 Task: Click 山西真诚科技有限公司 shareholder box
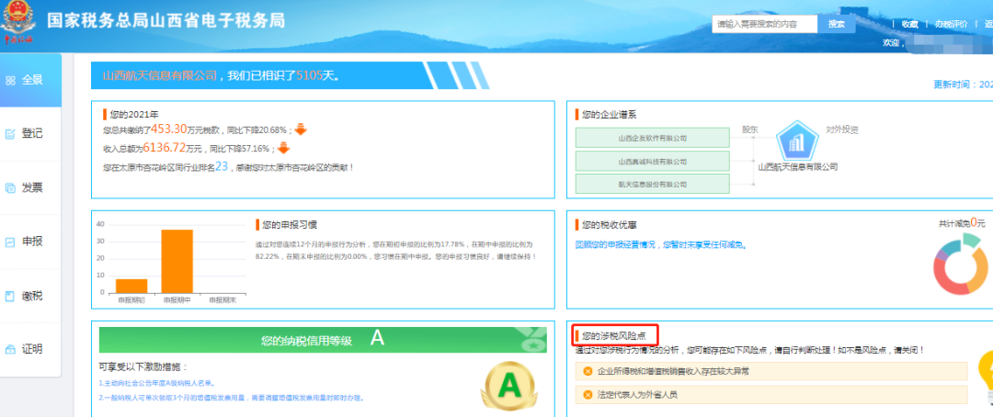pos(652,162)
